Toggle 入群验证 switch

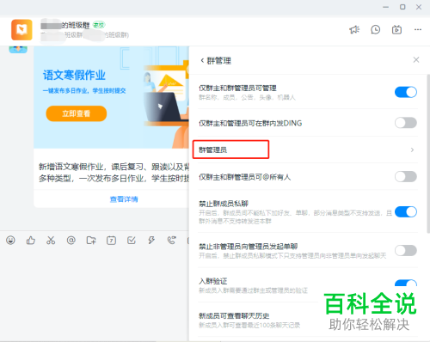click(406, 284)
